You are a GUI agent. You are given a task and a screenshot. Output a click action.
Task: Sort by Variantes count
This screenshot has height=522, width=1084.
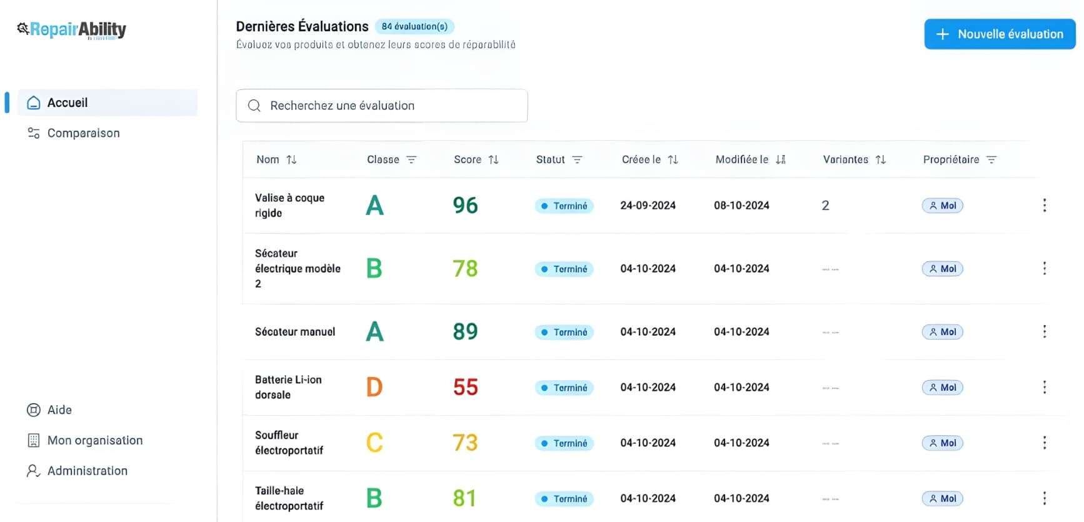(880, 159)
